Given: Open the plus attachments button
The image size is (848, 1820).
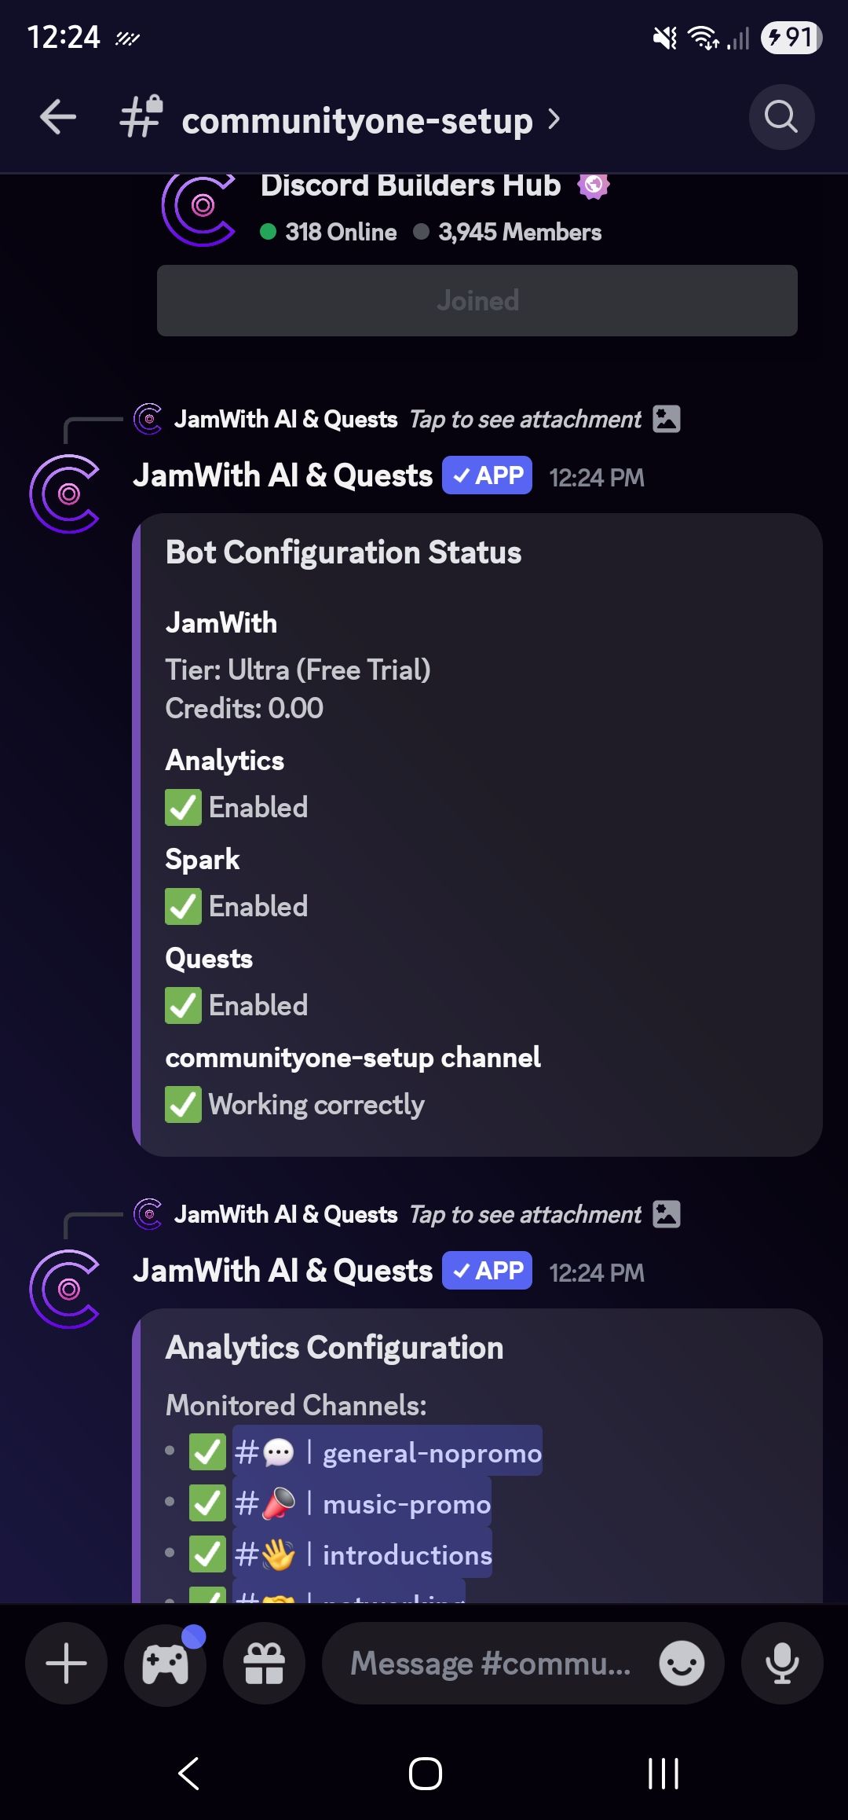Looking at the screenshot, I should pyautogui.click(x=67, y=1663).
